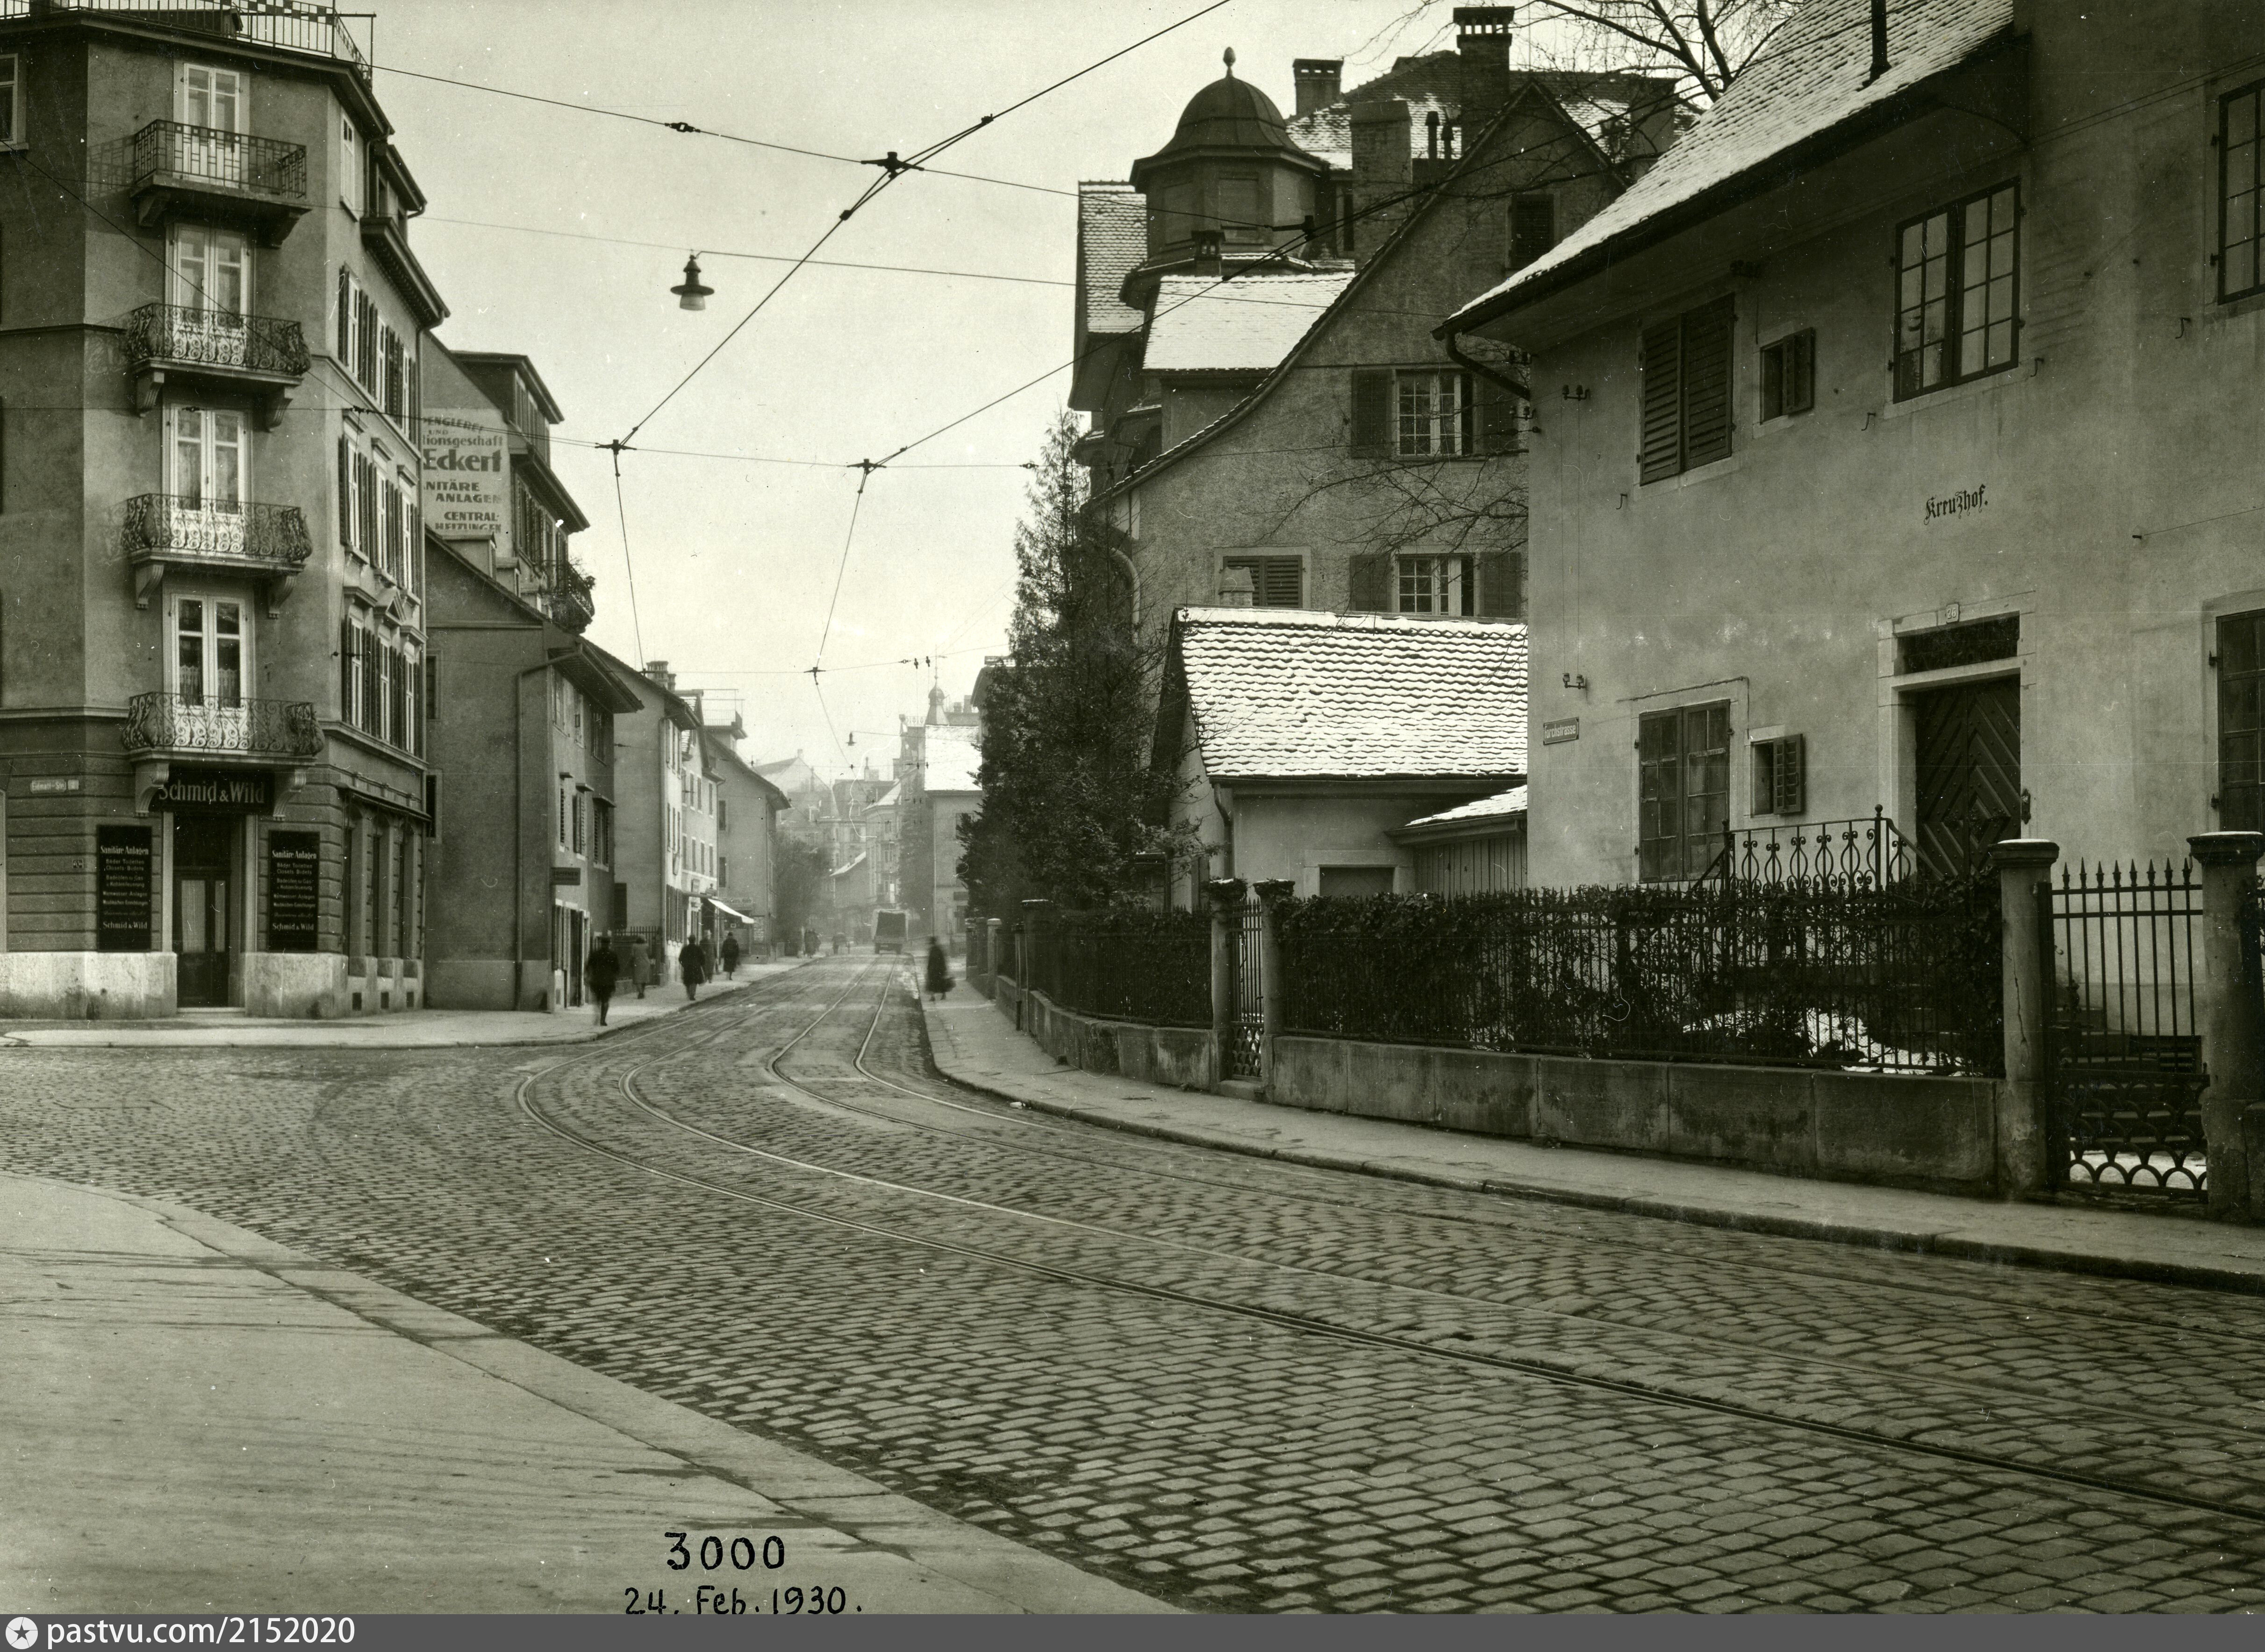Click the number 3000 caption
The height and width of the screenshot is (1652, 2265).
[x=725, y=1553]
